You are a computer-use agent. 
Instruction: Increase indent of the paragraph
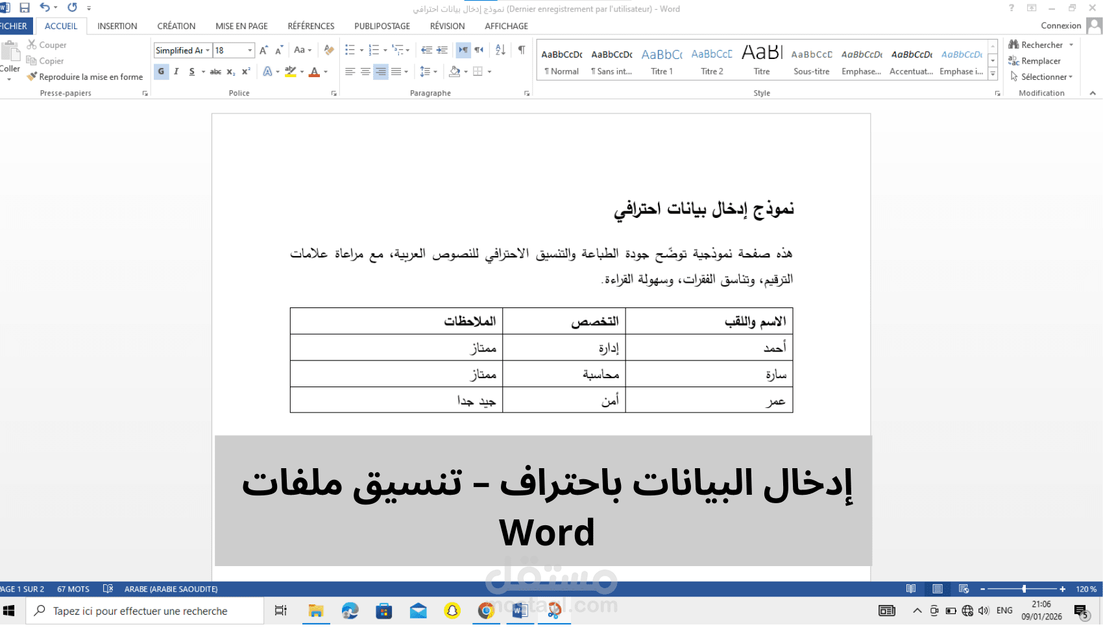442,50
